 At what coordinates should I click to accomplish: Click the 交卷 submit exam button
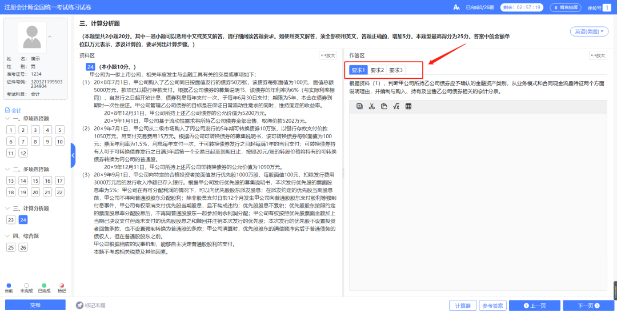click(x=35, y=305)
